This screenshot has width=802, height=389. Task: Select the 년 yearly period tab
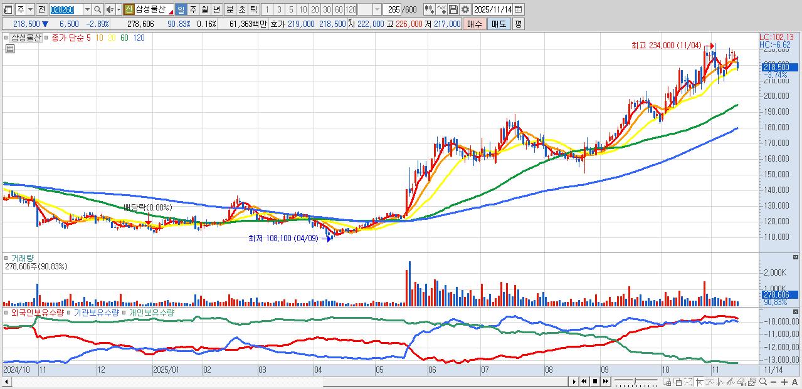[216, 9]
